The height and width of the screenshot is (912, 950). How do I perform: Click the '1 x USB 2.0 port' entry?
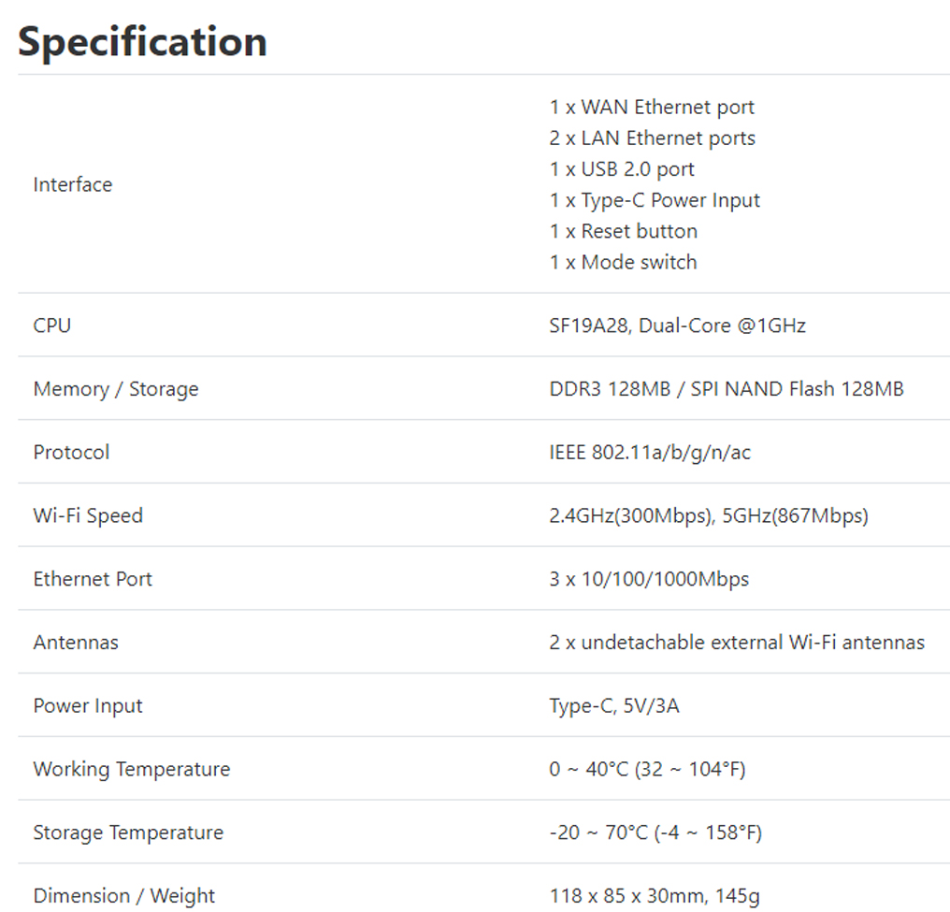click(622, 168)
